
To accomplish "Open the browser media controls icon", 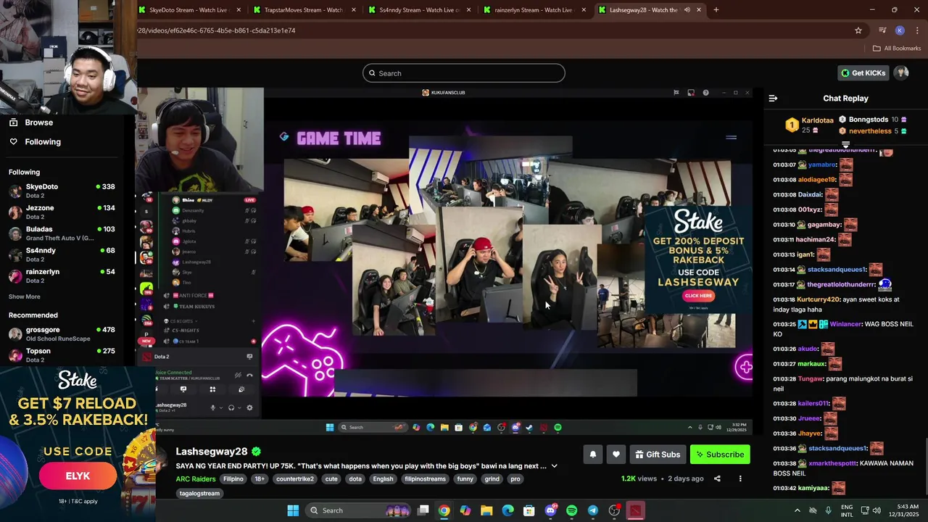I will (882, 30).
